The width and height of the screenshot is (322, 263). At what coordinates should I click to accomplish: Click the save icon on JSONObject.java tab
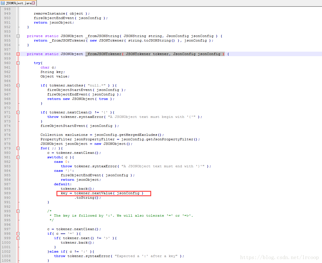[3, 3]
